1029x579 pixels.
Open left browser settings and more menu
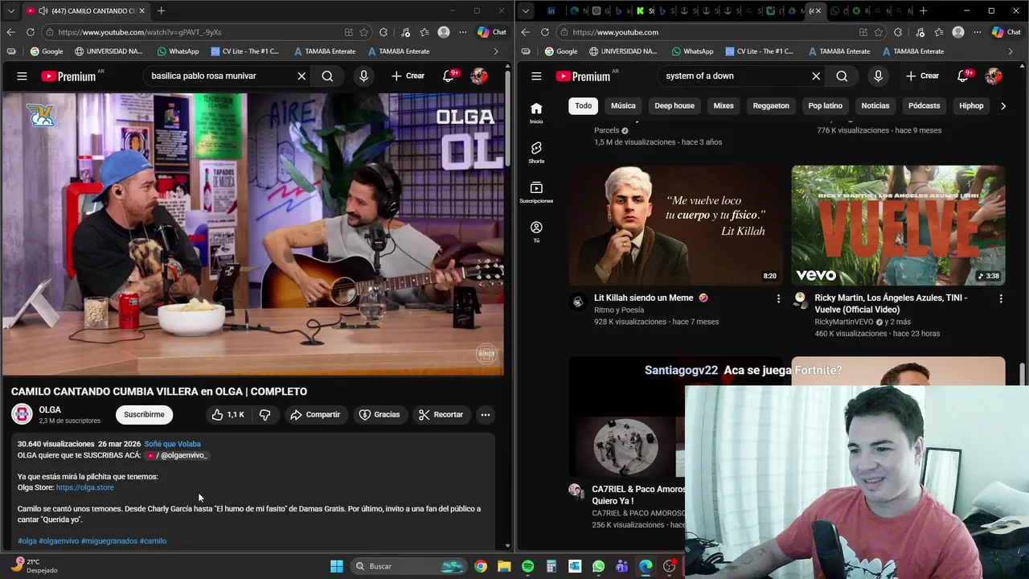(462, 32)
